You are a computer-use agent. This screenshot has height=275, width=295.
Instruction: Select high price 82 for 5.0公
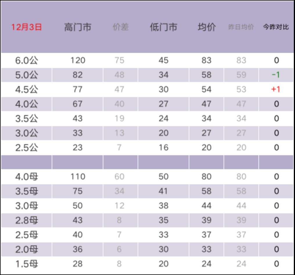click(78, 75)
